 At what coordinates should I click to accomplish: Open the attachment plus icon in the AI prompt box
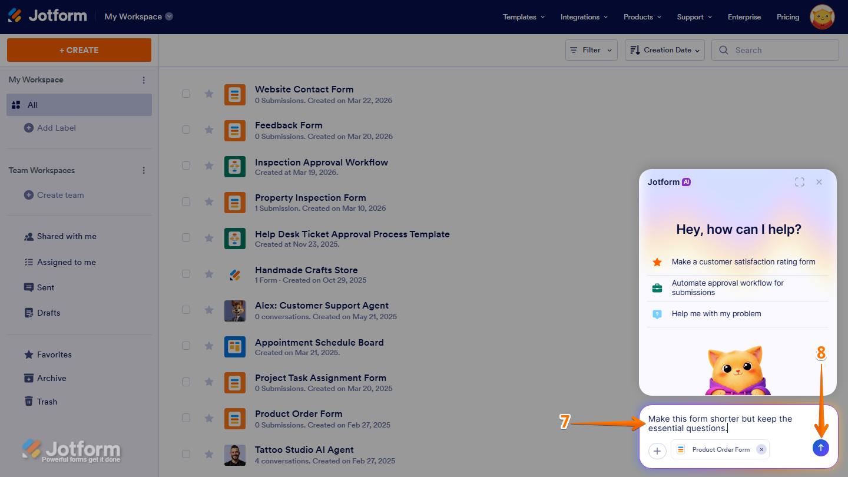(657, 450)
